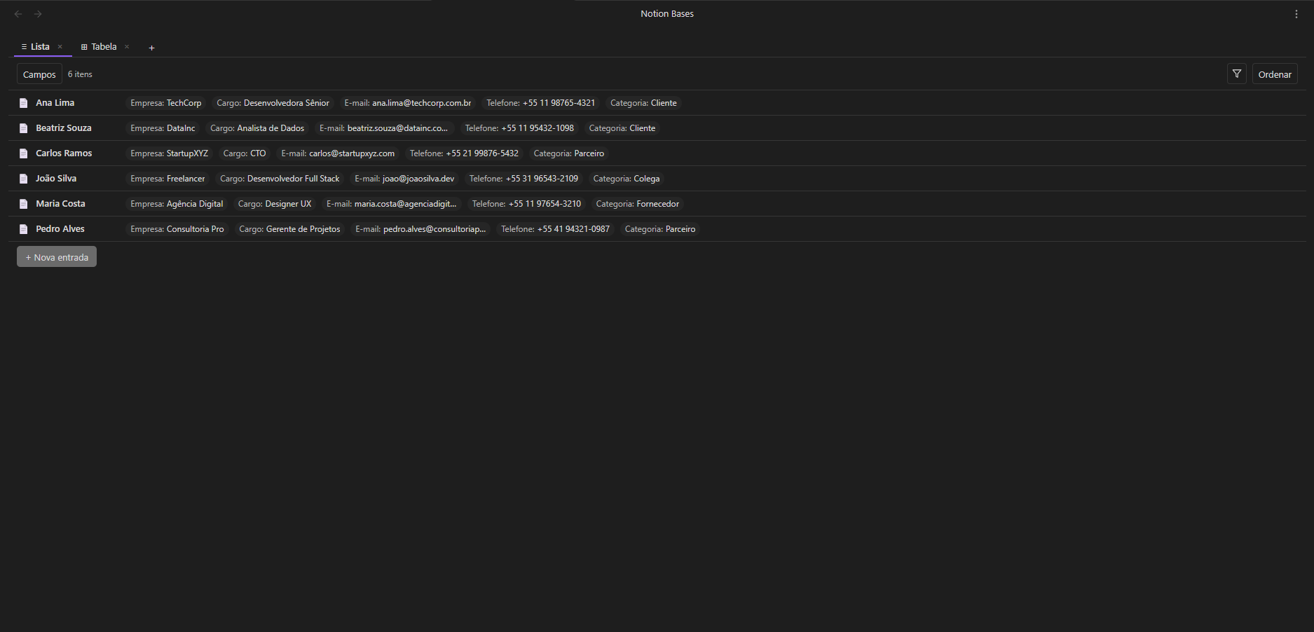1314x632 pixels.
Task: Click the back navigation arrow
Action: [x=18, y=13]
